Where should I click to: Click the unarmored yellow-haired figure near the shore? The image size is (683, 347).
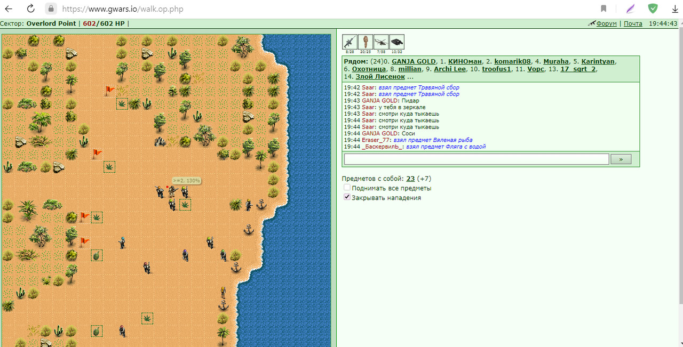click(223, 292)
